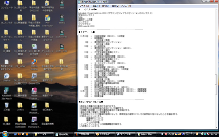Screen dimensions: 219x137
Task: Click the IME dictionary tool icon
Action: coord(180,134)
